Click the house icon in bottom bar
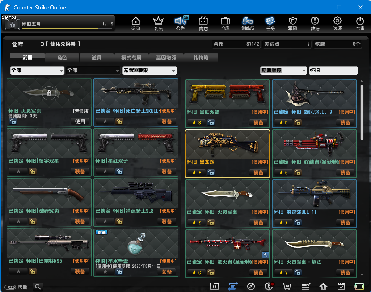Image resolution: width=371 pixels, height=292 pixels. [323, 287]
